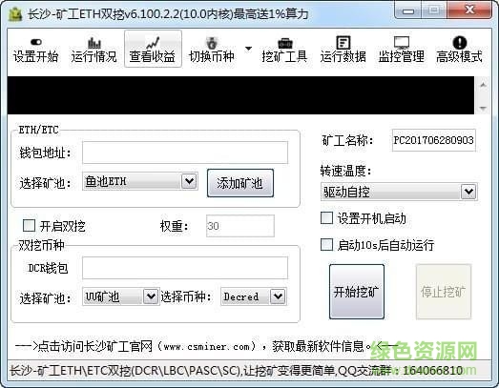The width and height of the screenshot is (499, 388).
Task: Close the 长沙-矿工 window
Action: coord(469,10)
